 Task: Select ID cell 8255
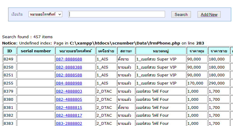tap(10, 83)
